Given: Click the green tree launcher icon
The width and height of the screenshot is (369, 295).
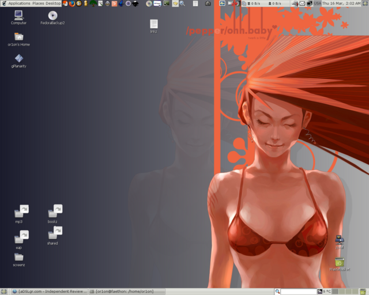Looking at the screenshot, I should click(x=93, y=3).
